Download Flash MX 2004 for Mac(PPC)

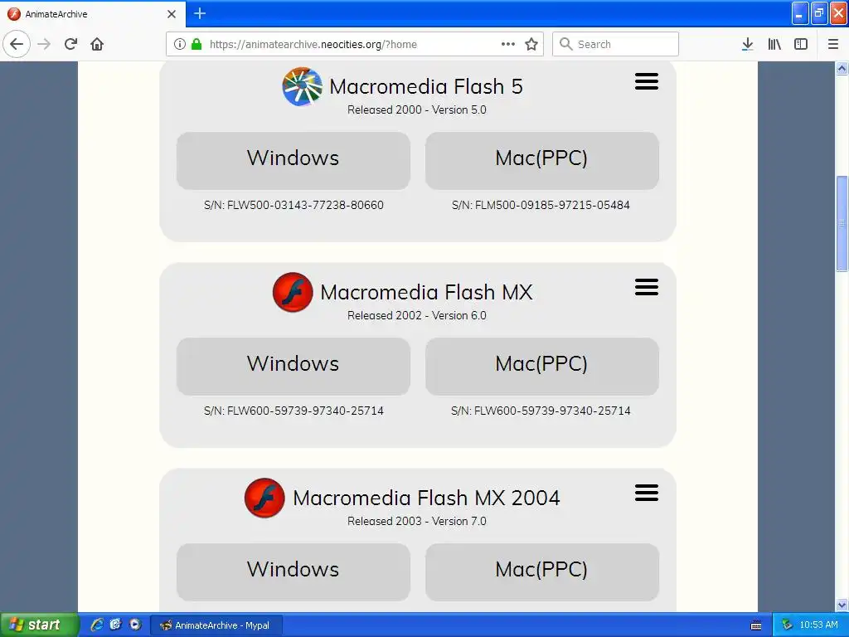pyautogui.click(x=542, y=572)
